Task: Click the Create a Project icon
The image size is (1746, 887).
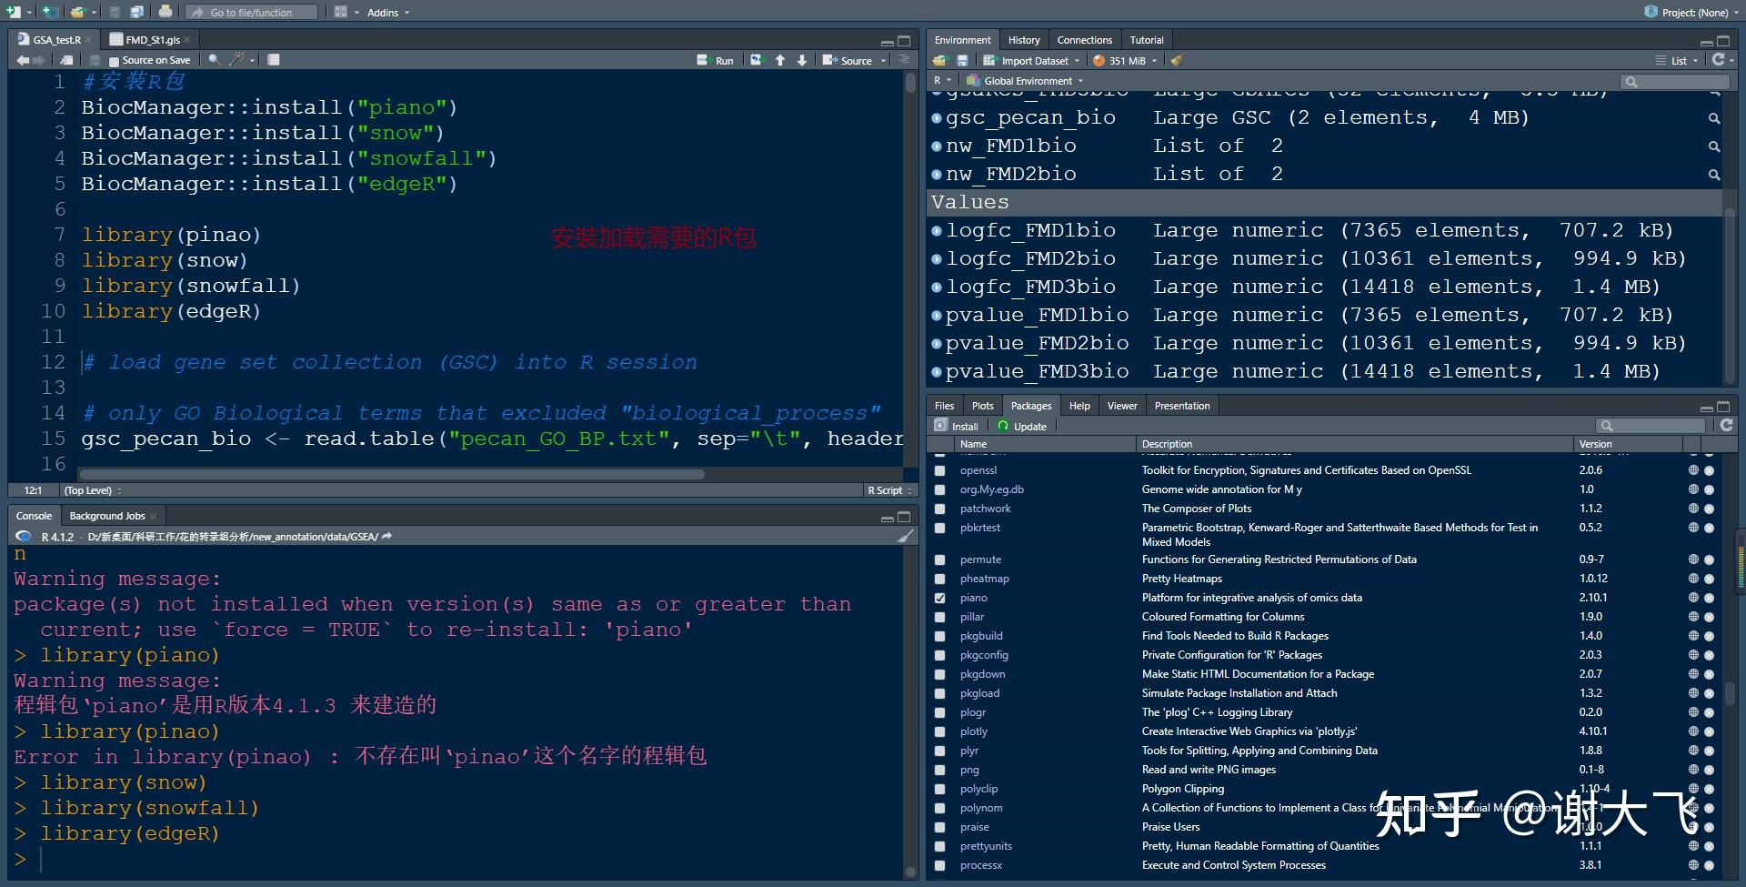Action: (x=50, y=12)
